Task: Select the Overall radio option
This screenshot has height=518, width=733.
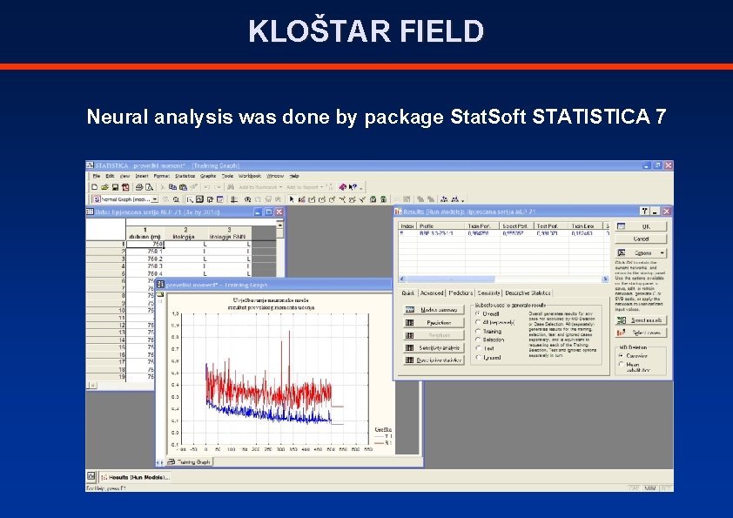Action: [478, 313]
